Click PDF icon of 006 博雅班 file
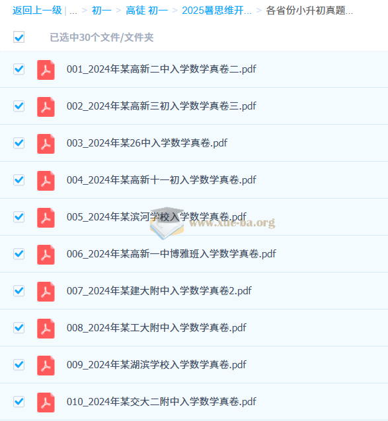The image size is (388, 421). tap(46, 255)
